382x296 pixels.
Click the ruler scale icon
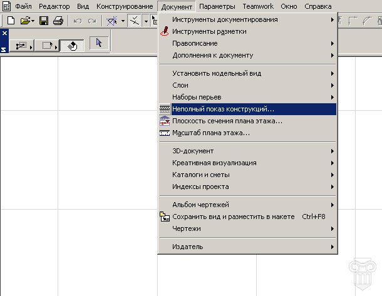pyautogui.click(x=165, y=133)
